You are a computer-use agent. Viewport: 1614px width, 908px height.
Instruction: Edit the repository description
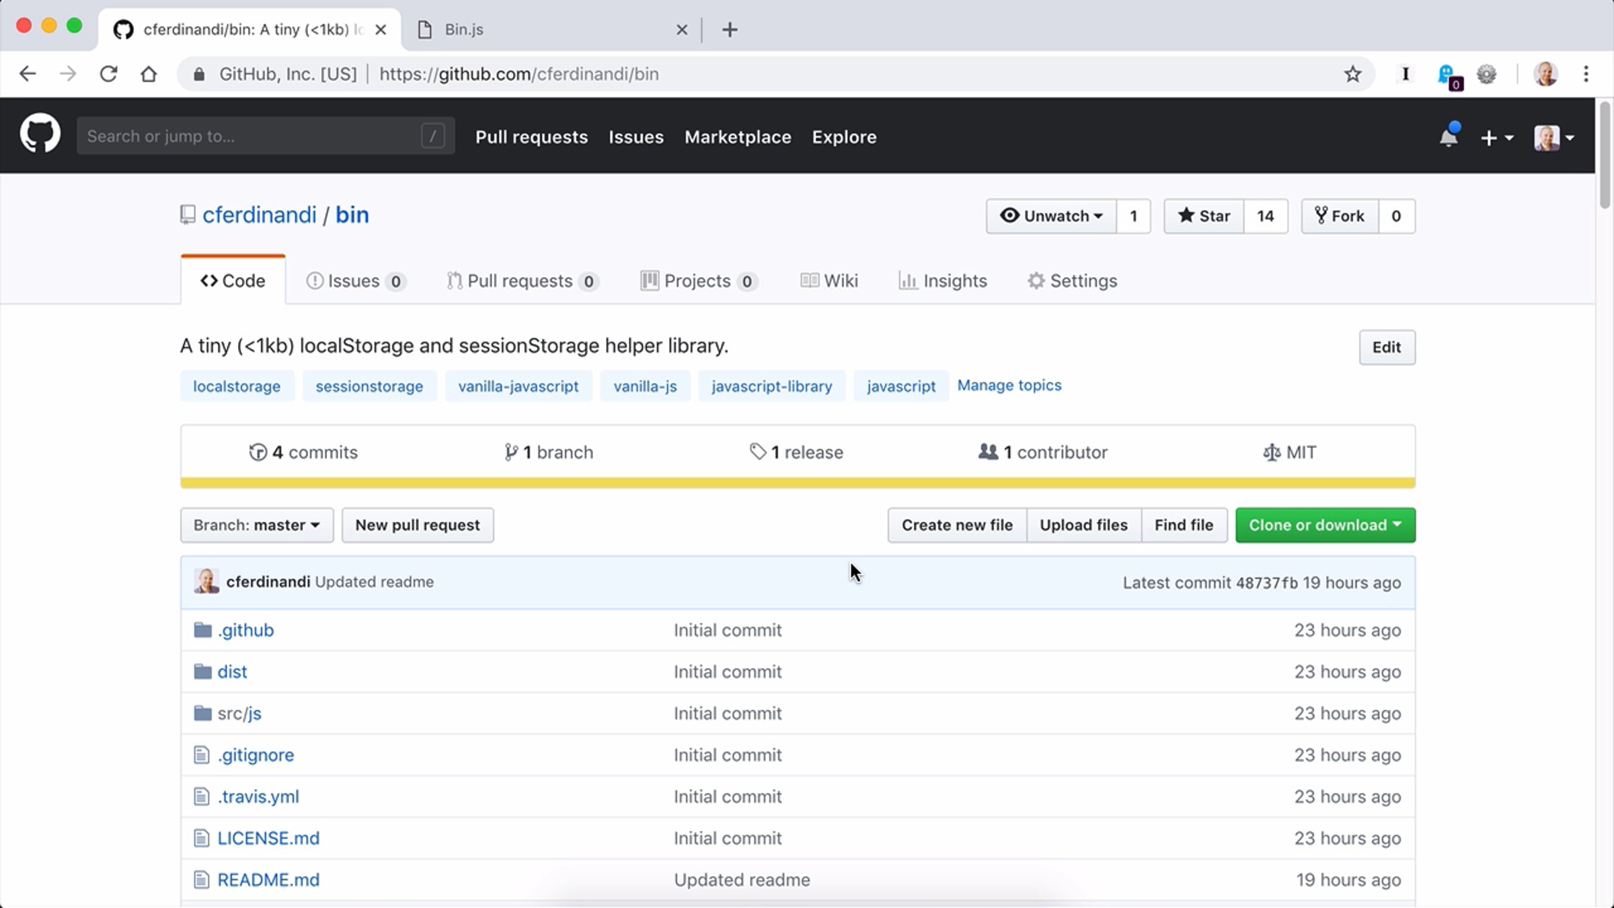[x=1387, y=348]
